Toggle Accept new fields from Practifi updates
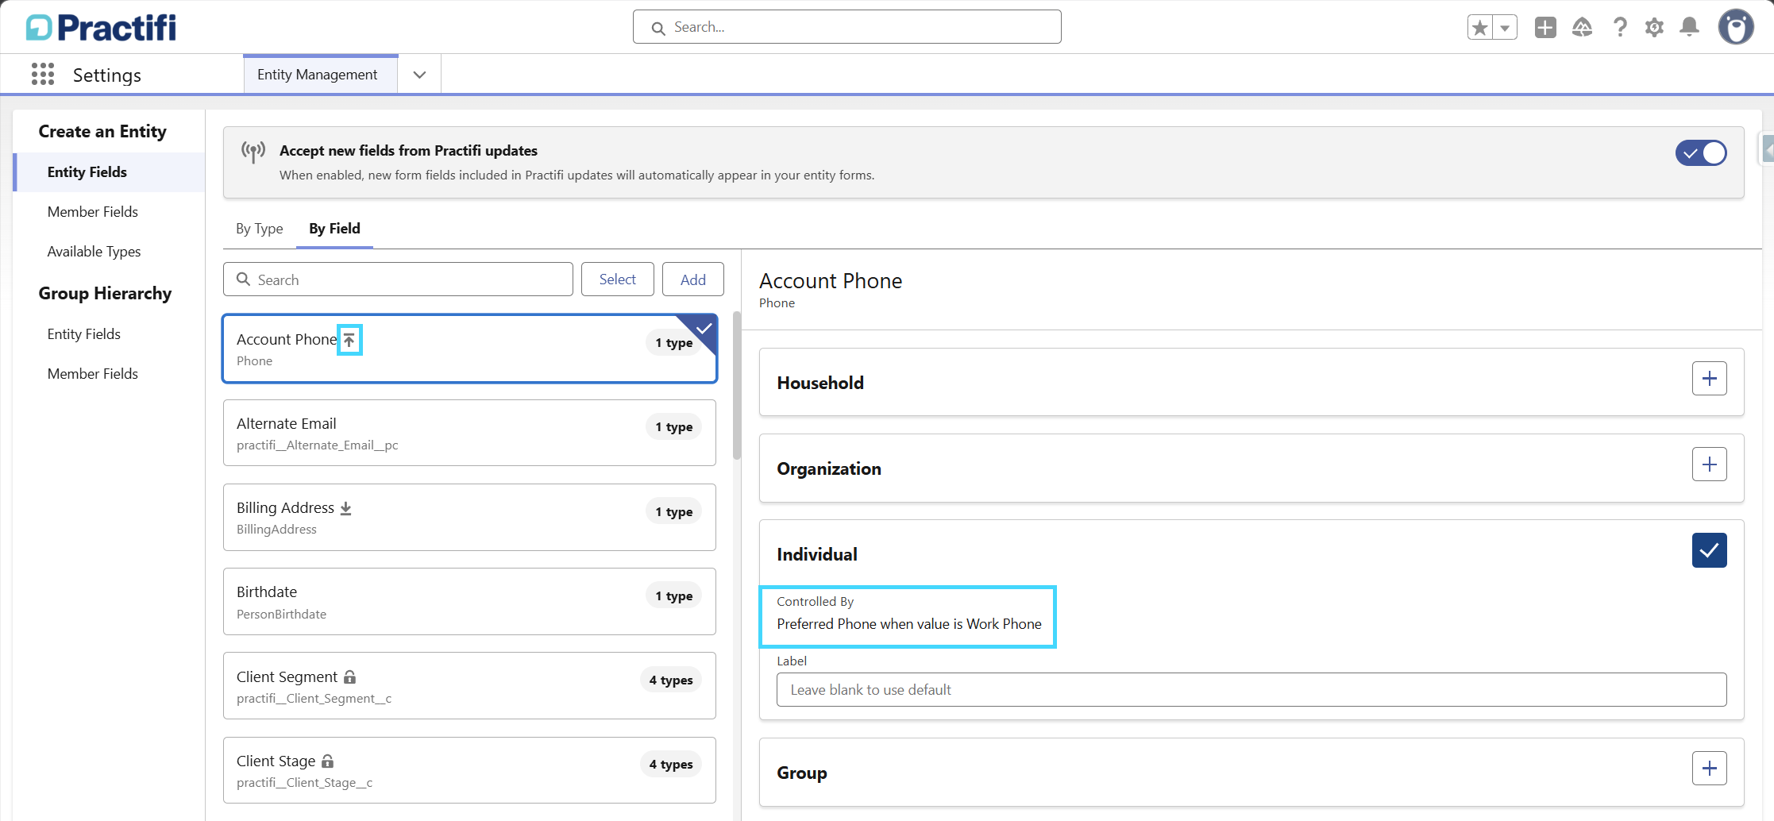1774x821 pixels. coord(1701,152)
